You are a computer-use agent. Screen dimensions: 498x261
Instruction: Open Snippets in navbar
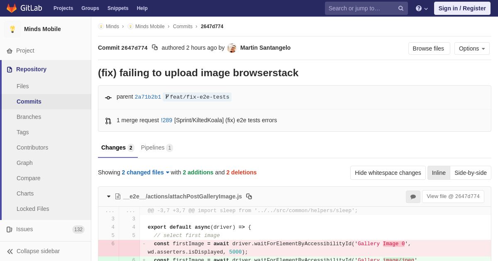tap(118, 8)
